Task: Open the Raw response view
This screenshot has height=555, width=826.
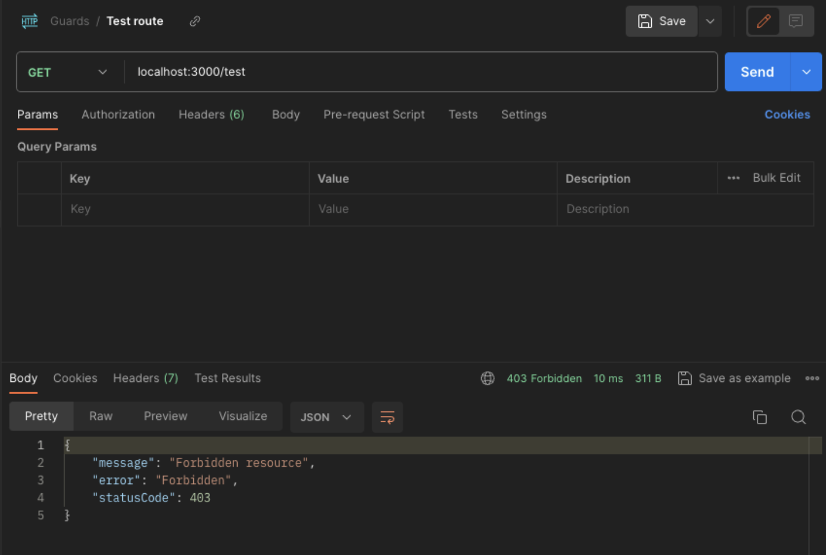Action: 100,416
